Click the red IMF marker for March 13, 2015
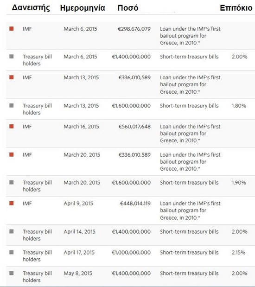The height and width of the screenshot is (287, 255). click(11, 77)
